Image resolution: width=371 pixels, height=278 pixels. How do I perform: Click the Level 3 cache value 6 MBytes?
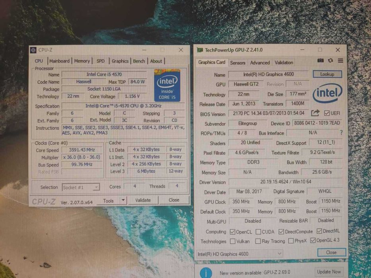point(146,171)
